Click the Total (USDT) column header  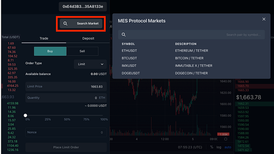tap(11, 37)
